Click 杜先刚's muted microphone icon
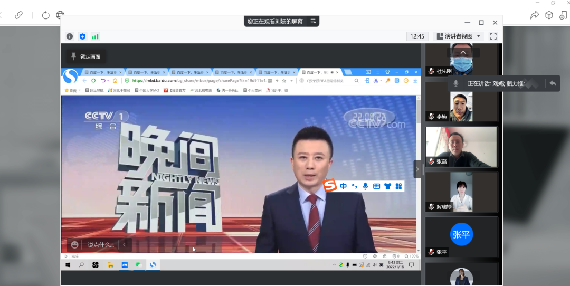570x286 pixels. click(431, 71)
